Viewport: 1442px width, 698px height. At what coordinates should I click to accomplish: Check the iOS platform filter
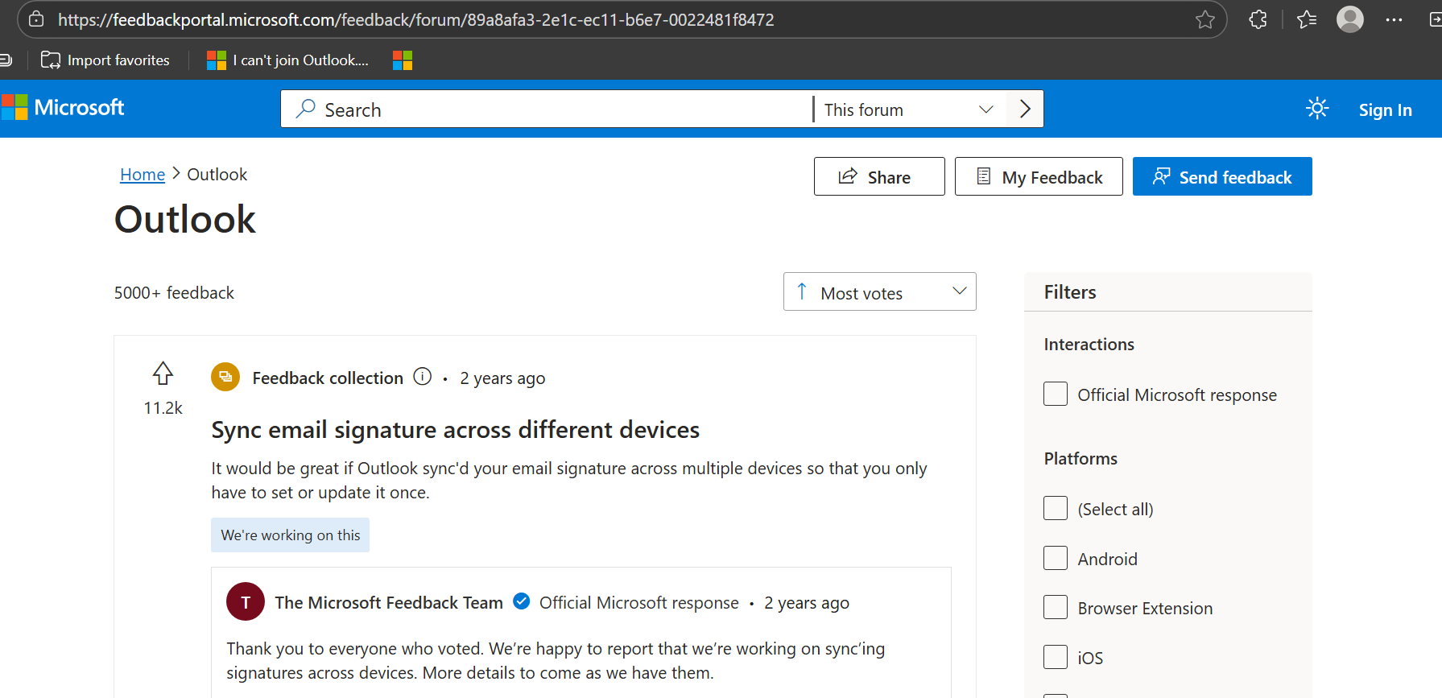pos(1056,657)
